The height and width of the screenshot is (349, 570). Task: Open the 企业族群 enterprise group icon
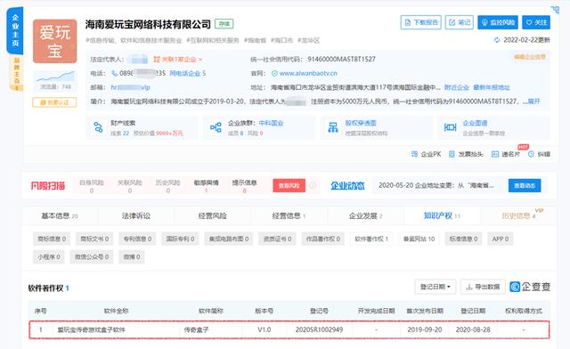[216, 127]
